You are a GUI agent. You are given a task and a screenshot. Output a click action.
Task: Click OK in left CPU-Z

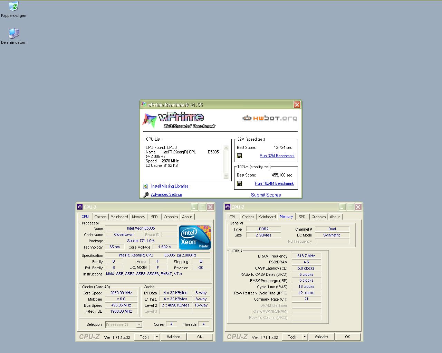(200, 337)
